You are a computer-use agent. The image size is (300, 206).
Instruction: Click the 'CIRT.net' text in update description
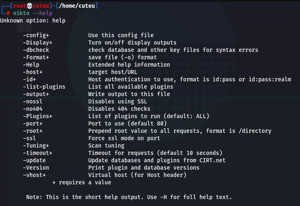213,160
